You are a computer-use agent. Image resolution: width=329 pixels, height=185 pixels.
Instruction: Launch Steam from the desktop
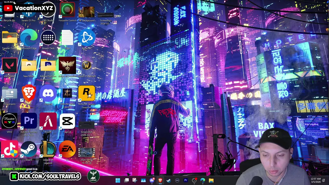coord(29,151)
